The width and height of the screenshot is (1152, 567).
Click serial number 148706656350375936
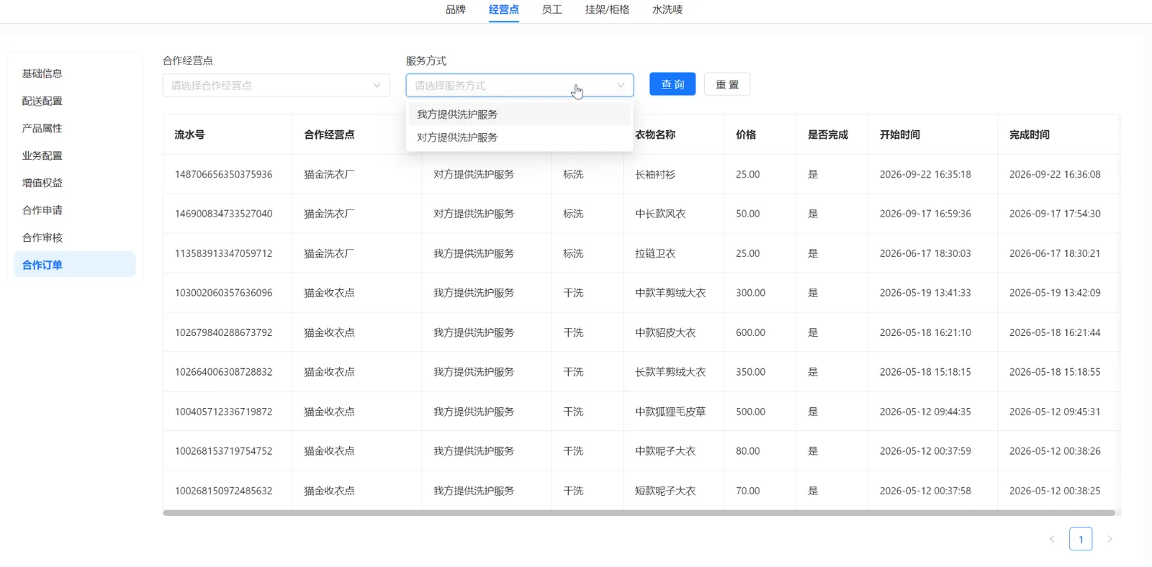224,174
